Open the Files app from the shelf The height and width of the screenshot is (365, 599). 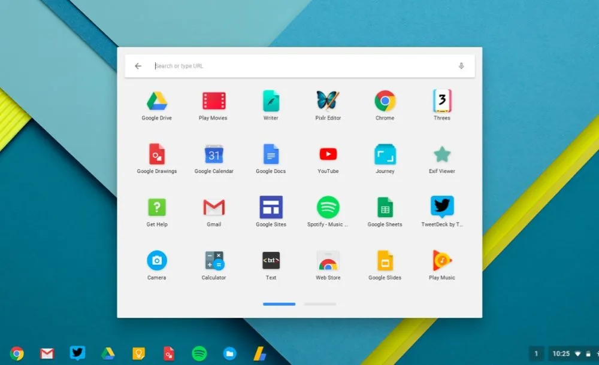click(229, 354)
